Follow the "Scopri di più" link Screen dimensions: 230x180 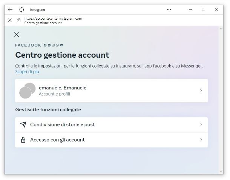pos(27,71)
